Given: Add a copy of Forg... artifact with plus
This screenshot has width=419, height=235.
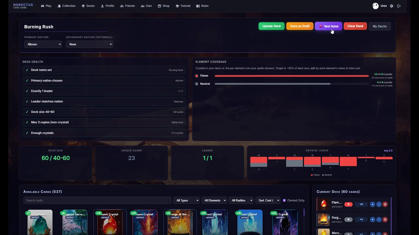Looking at the screenshot, I should click(x=372, y=219).
